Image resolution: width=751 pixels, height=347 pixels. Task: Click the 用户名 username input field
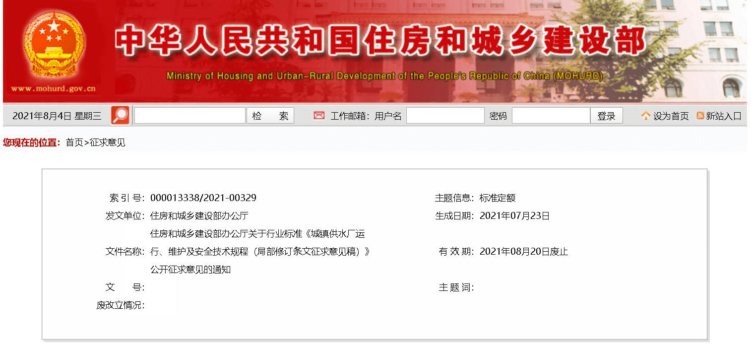tap(445, 116)
